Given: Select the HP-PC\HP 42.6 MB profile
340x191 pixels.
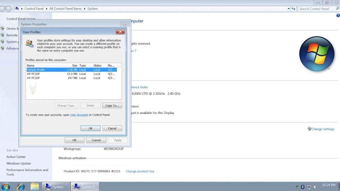Looking at the screenshot, I should pos(72,74).
